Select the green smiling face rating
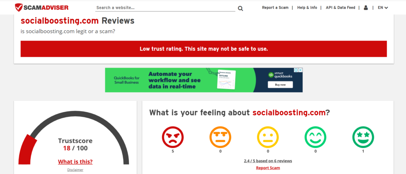This screenshot has width=406, height=174. (x=315, y=137)
